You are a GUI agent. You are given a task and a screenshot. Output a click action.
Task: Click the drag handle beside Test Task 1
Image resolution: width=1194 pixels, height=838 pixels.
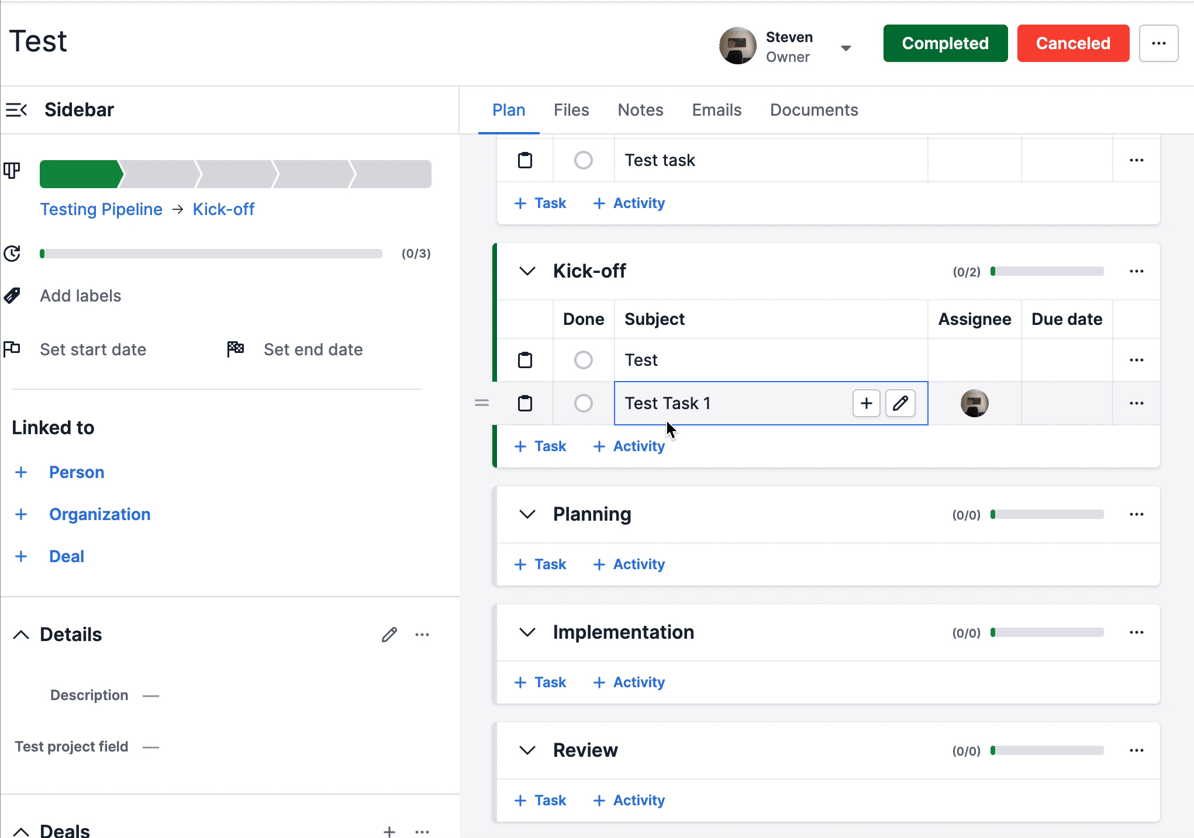tap(482, 403)
